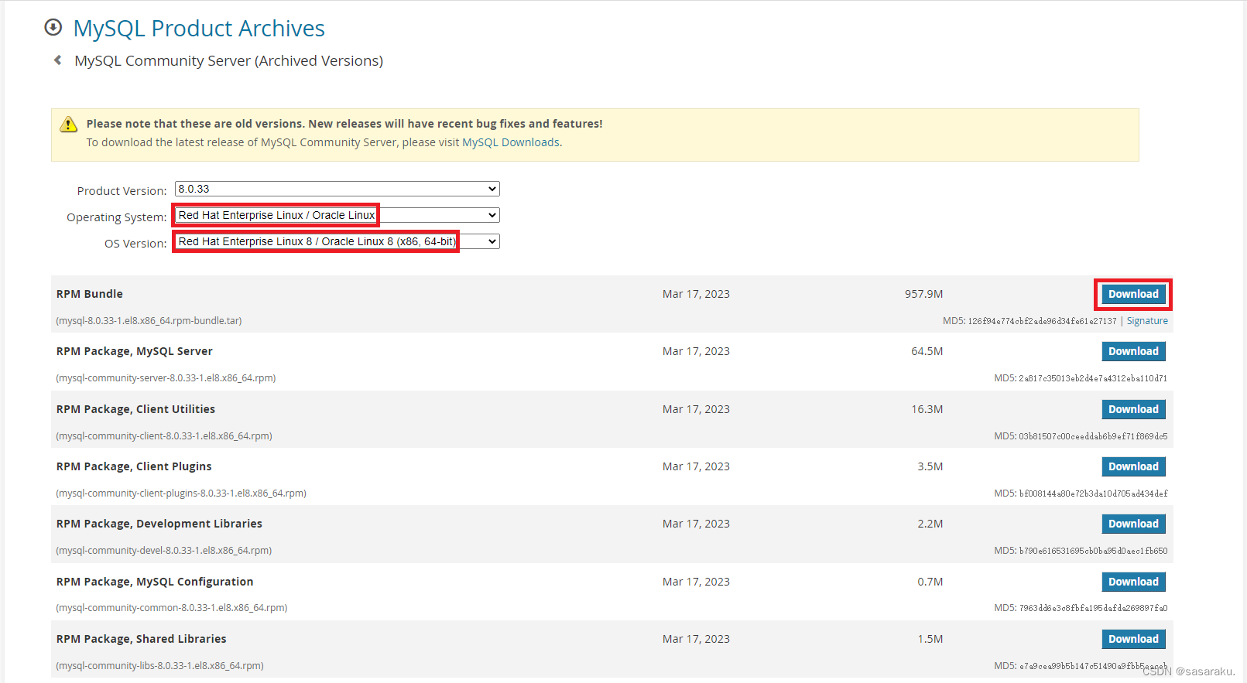This screenshot has width=1247, height=683.
Task: Download RPM Package, MySQL Server
Action: click(1133, 351)
